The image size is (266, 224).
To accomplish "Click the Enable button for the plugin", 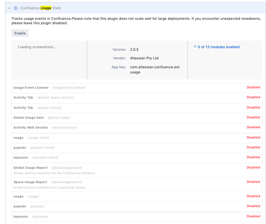I will coord(20,33).
